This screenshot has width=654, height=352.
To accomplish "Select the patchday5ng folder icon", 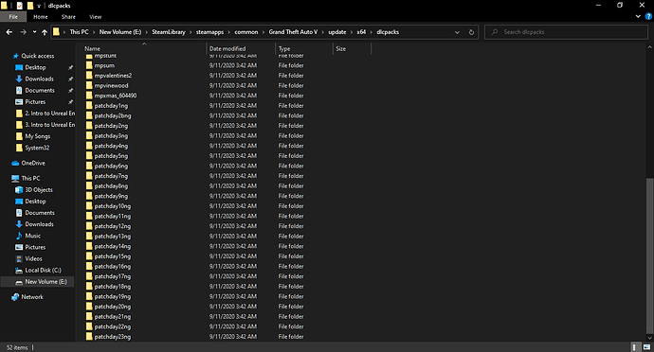I will 89,156.
